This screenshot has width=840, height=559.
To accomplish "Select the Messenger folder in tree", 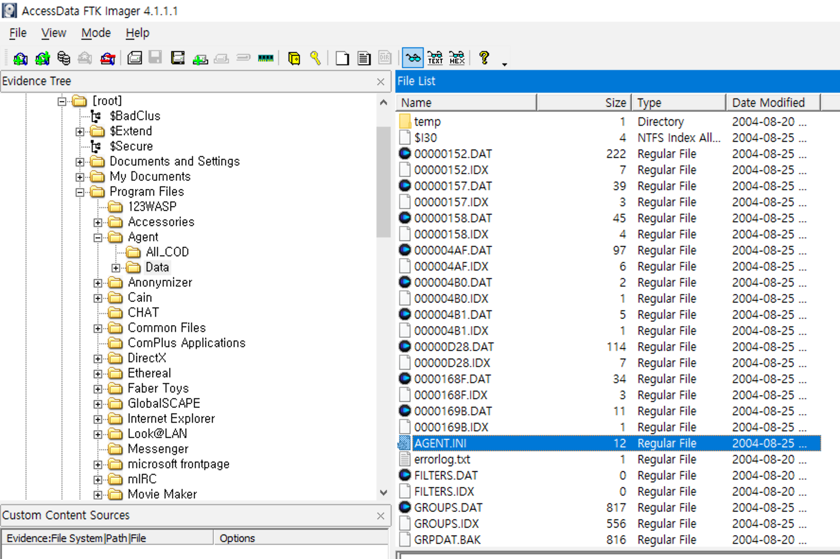I will 158,449.
